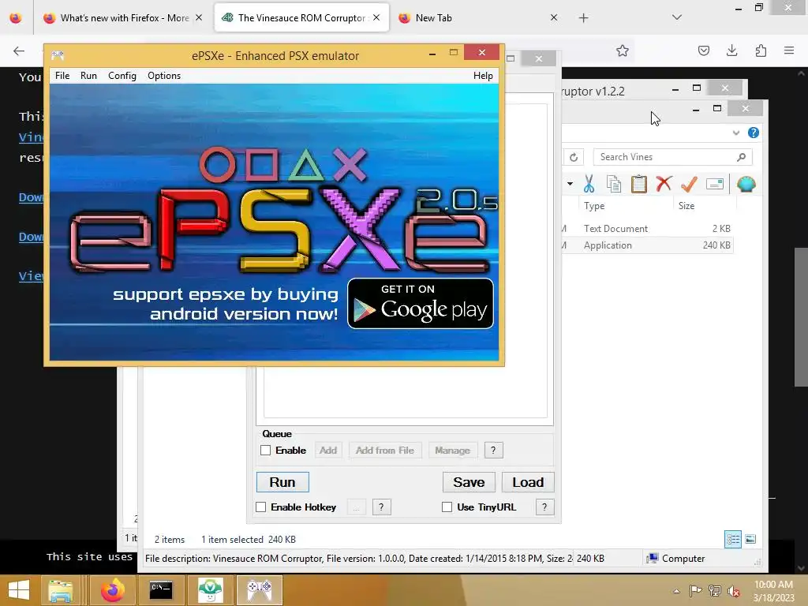Click the Search Vines input field
This screenshot has width=808, height=606.
click(664, 157)
